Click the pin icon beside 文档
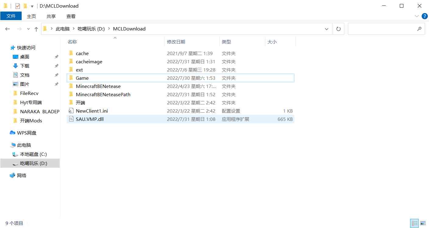Image resolution: width=429 pixels, height=228 pixels. 56,75
